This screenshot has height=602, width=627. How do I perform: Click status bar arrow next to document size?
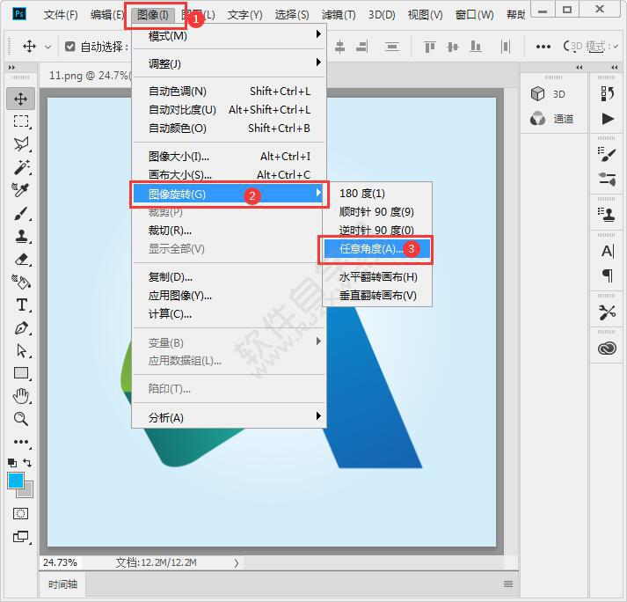point(237,562)
